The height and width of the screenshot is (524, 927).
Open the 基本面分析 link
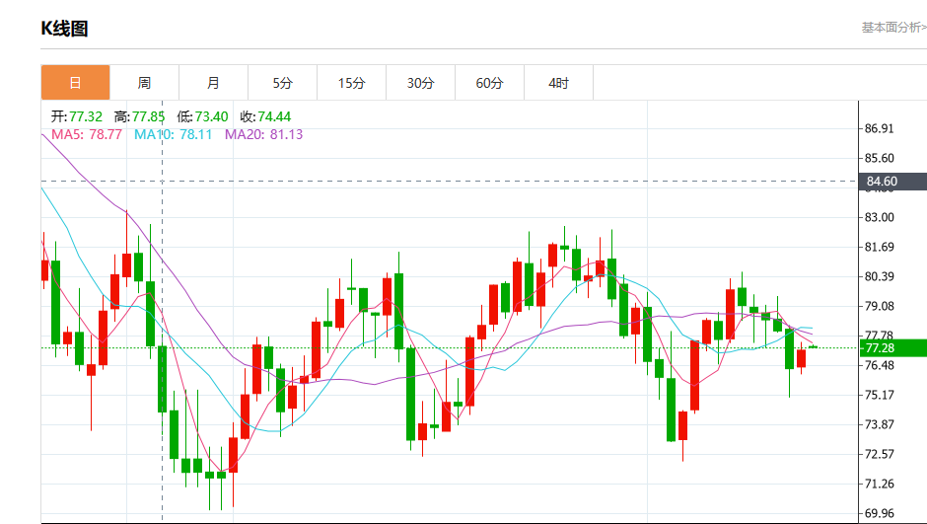[x=893, y=28]
